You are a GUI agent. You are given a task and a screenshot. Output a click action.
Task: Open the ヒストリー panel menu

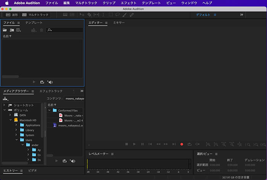pos(21,170)
